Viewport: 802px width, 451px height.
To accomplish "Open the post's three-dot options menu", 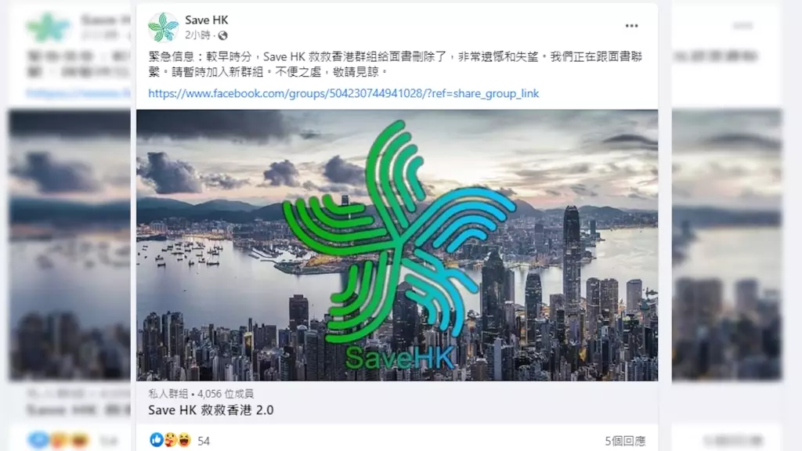I will pyautogui.click(x=631, y=26).
